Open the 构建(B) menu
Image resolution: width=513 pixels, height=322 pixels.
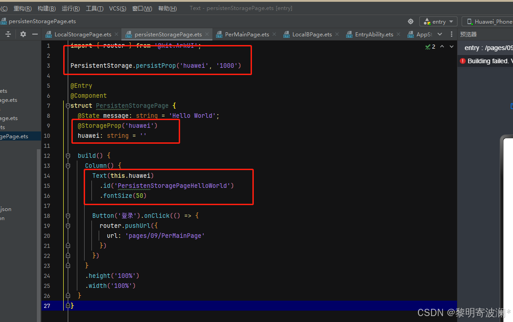47,8
